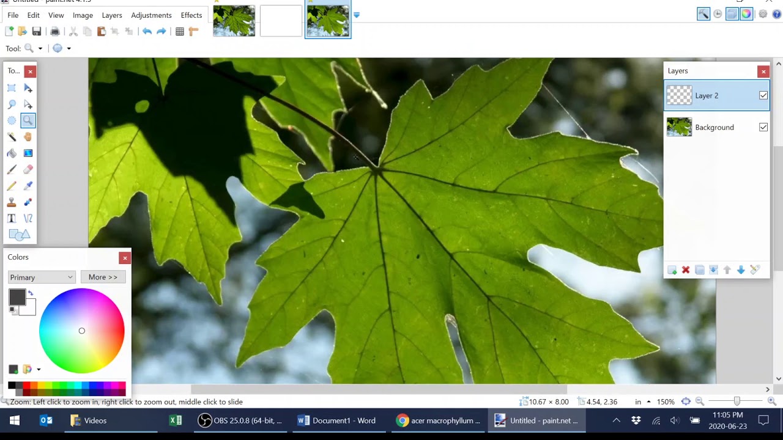Select the Text tool

(12, 218)
